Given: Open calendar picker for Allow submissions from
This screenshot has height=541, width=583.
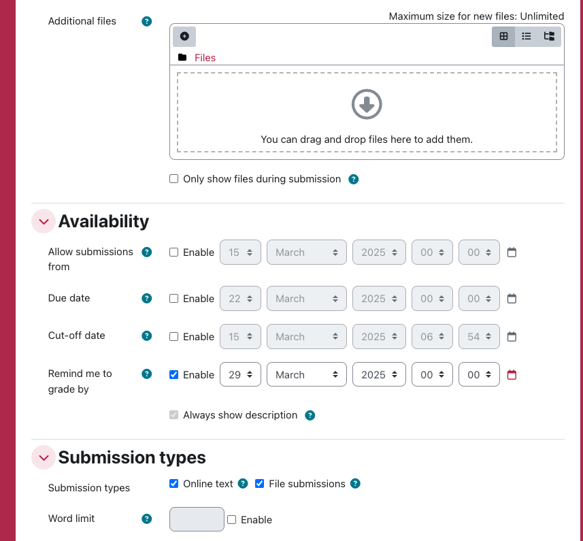Looking at the screenshot, I should click(512, 252).
